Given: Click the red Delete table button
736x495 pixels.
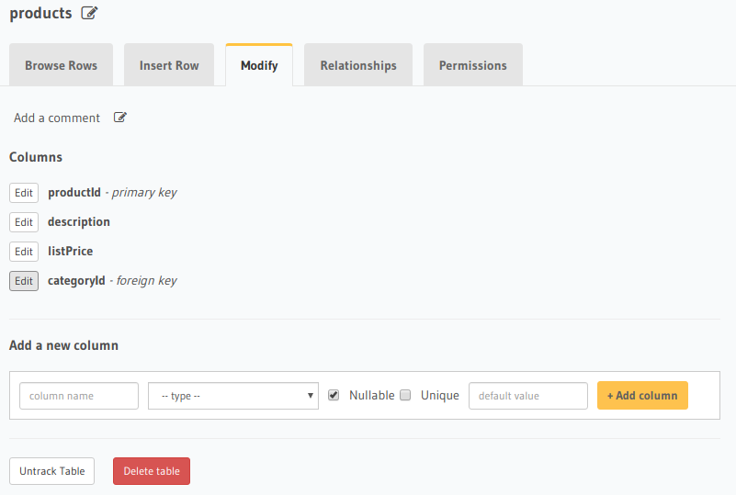Looking at the screenshot, I should (152, 471).
